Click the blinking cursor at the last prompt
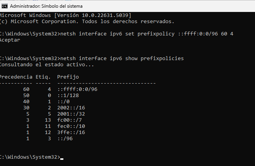The height and width of the screenshot is (166, 255). [62, 158]
